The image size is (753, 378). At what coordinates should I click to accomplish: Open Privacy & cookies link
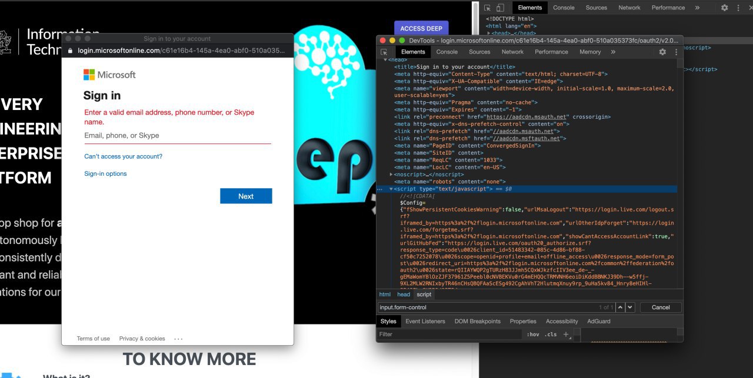142,339
